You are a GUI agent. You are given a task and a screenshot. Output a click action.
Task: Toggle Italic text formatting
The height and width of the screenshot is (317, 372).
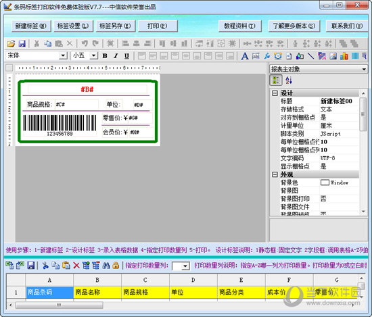[116, 56]
